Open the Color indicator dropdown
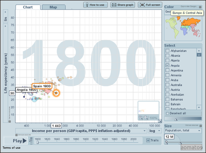 tap(168, 12)
